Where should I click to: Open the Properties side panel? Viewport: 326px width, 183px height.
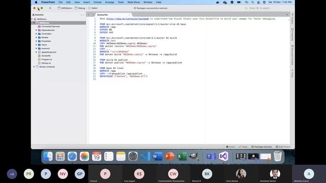[292, 35]
